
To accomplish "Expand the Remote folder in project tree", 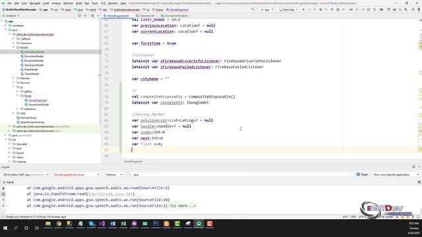I will coord(13,78).
